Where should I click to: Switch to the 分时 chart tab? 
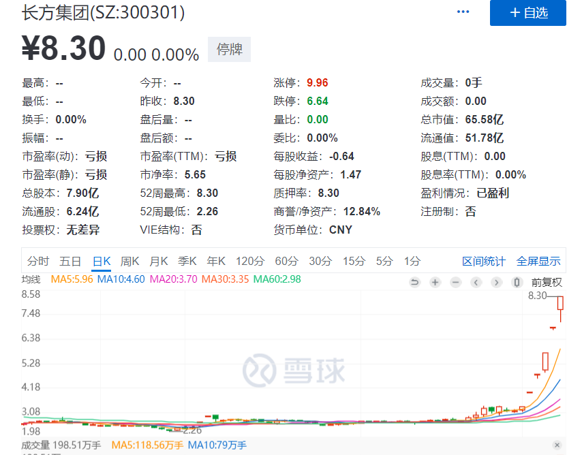pos(38,262)
